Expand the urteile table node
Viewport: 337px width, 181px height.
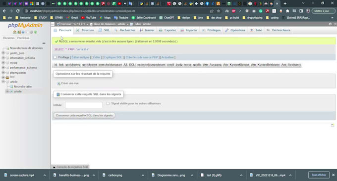(x=7, y=91)
